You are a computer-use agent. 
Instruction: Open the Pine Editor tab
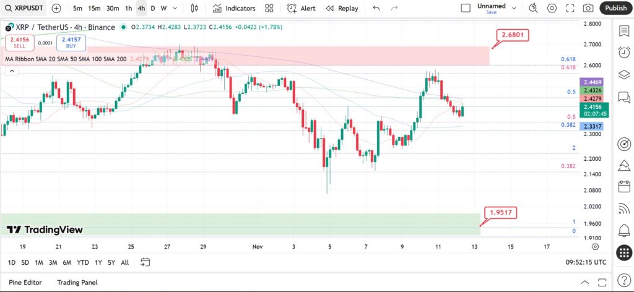25,282
